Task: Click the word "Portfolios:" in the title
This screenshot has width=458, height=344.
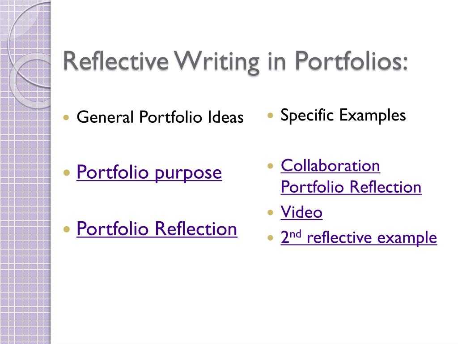Action: (x=352, y=61)
